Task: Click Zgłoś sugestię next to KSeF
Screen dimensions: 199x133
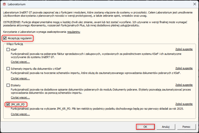Action: [x=184, y=49]
